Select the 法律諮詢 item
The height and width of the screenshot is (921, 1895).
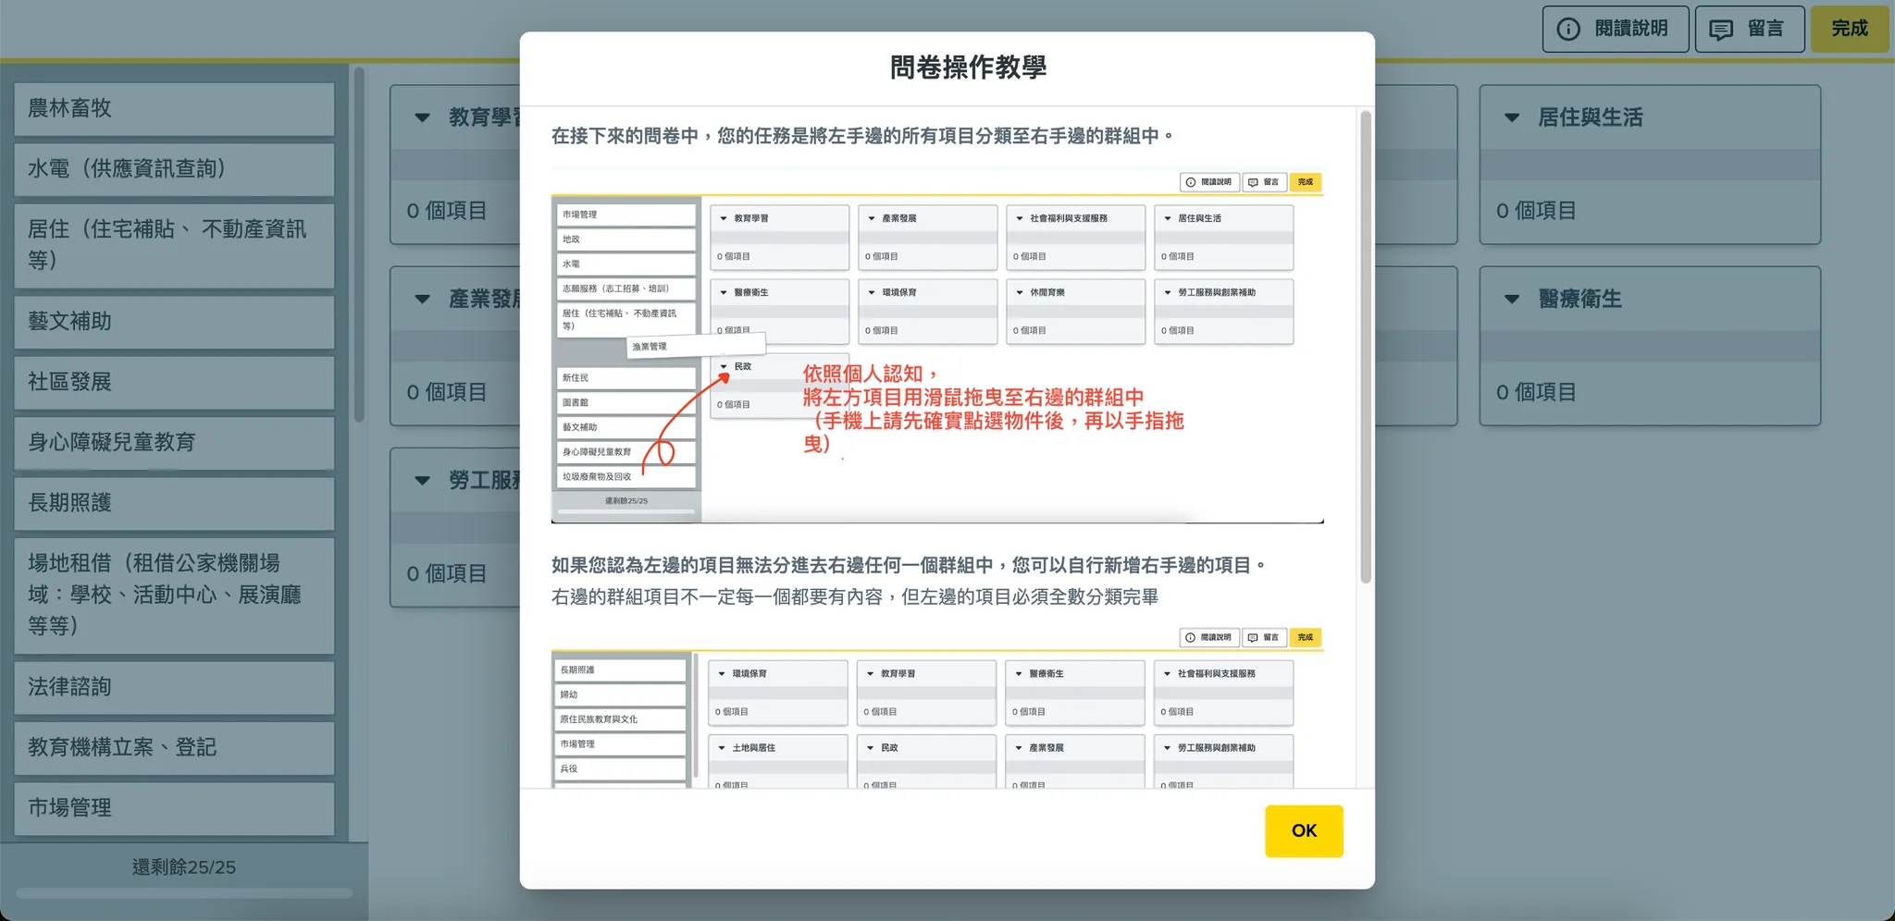(x=174, y=687)
